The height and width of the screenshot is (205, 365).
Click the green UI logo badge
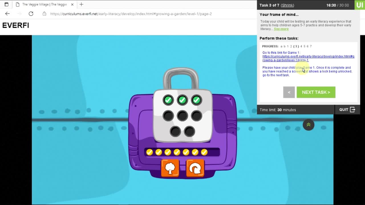[360, 5]
